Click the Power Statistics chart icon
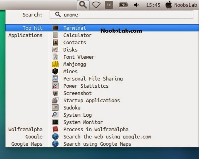The height and width of the screenshot is (159, 199). pos(55,86)
